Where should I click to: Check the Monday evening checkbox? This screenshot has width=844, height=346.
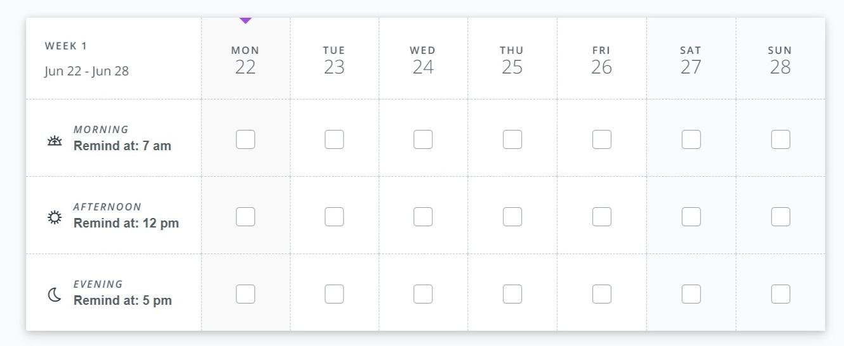click(x=245, y=294)
